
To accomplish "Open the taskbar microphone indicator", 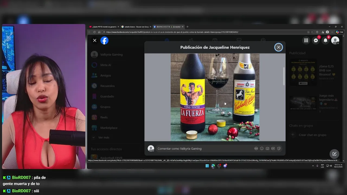I will point(317,166).
